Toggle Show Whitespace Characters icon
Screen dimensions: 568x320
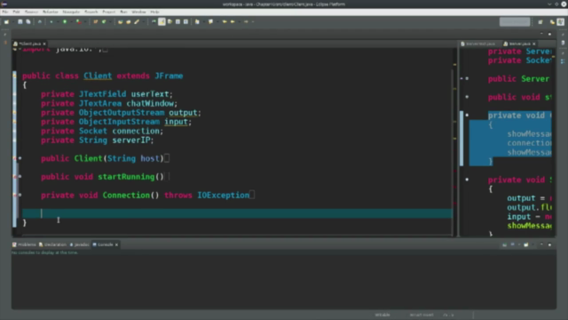[x=185, y=21]
